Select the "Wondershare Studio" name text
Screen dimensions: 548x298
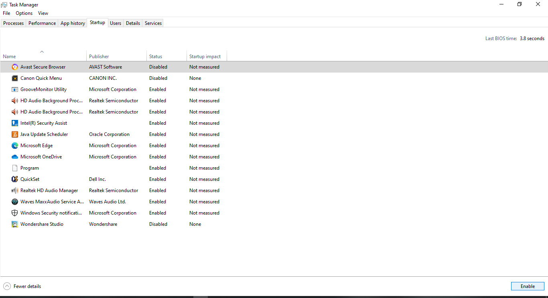tap(42, 224)
